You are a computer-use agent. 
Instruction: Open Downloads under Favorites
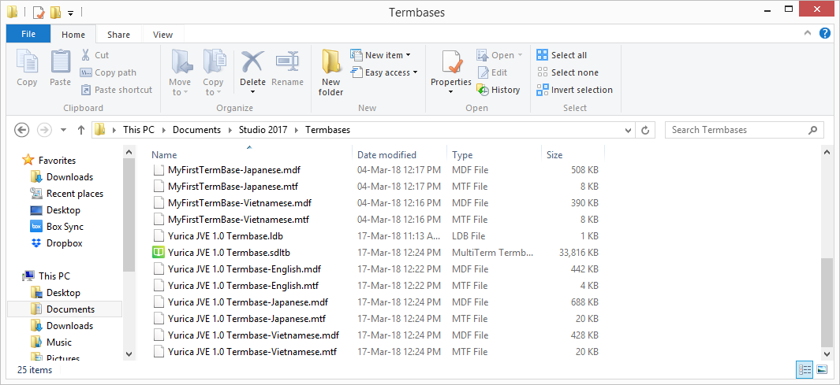coord(69,176)
